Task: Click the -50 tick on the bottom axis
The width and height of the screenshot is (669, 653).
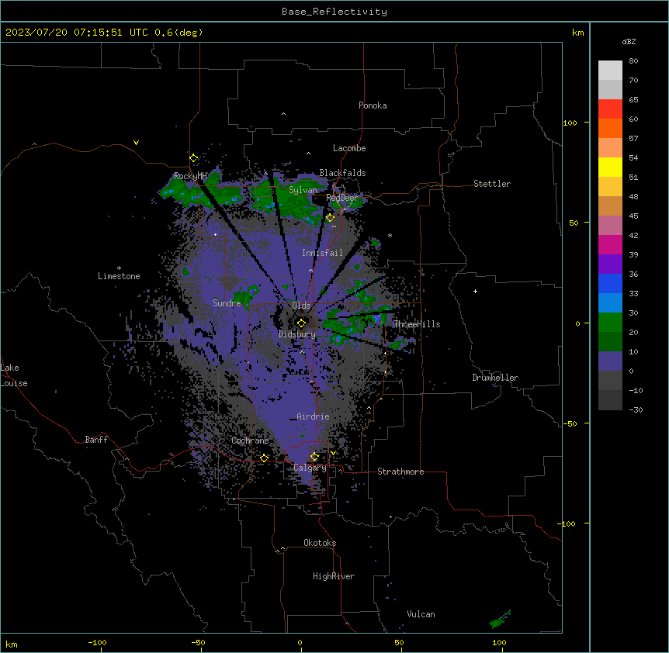Action: pos(199,642)
